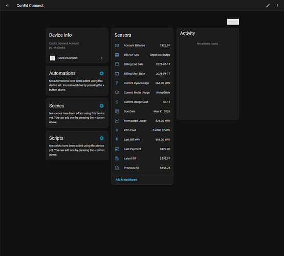Open the kWh Cost sensor row

(x=142, y=130)
